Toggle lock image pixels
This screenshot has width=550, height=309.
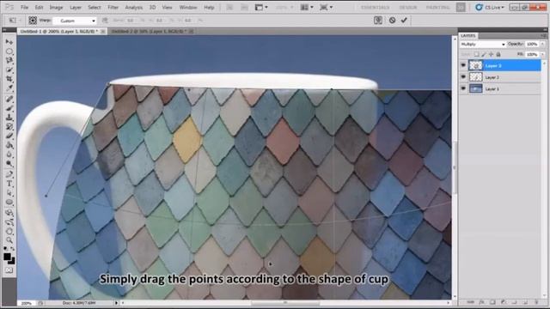tap(484, 54)
